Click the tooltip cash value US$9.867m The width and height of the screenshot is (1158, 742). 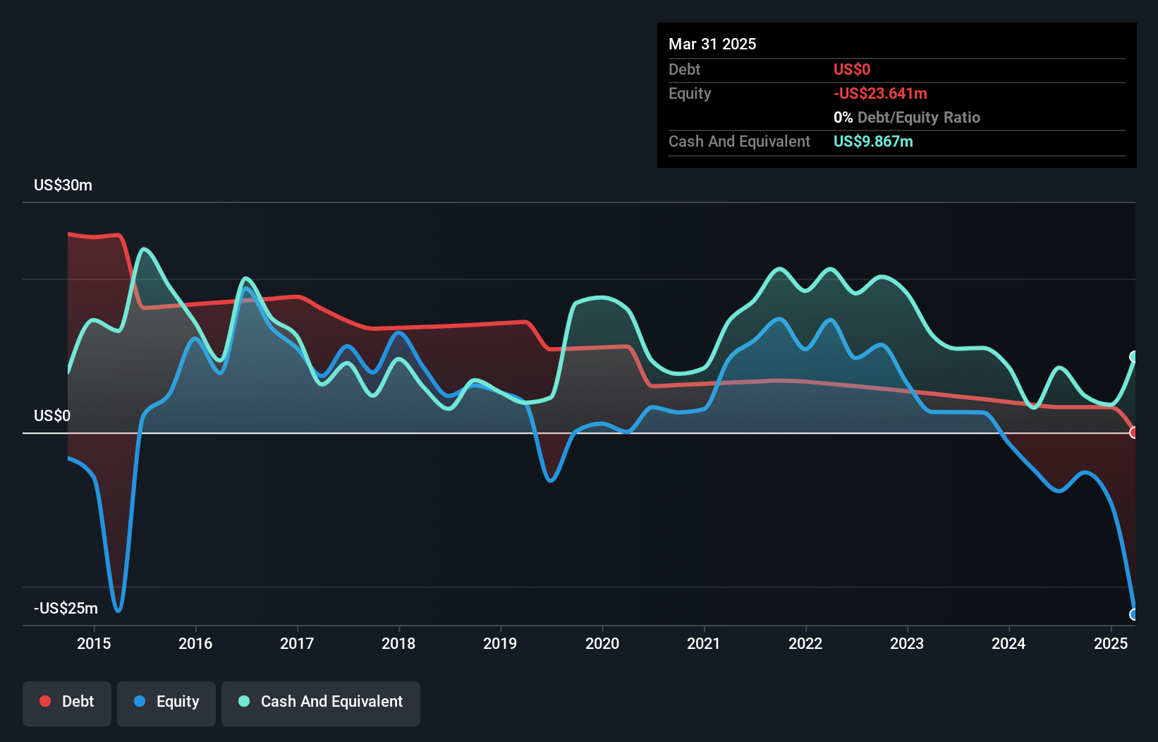click(873, 141)
